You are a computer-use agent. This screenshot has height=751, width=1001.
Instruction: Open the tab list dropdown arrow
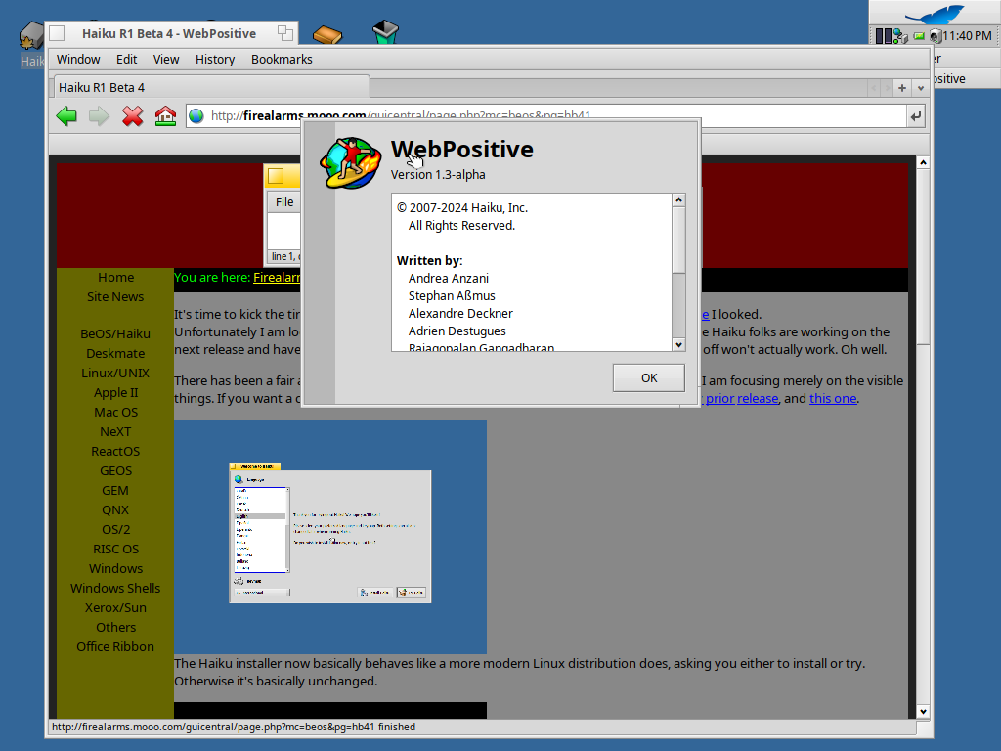click(x=920, y=88)
